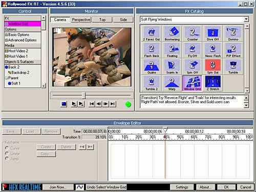
Task: Choose the Domino effect
Action: pyautogui.click(x=233, y=34)
